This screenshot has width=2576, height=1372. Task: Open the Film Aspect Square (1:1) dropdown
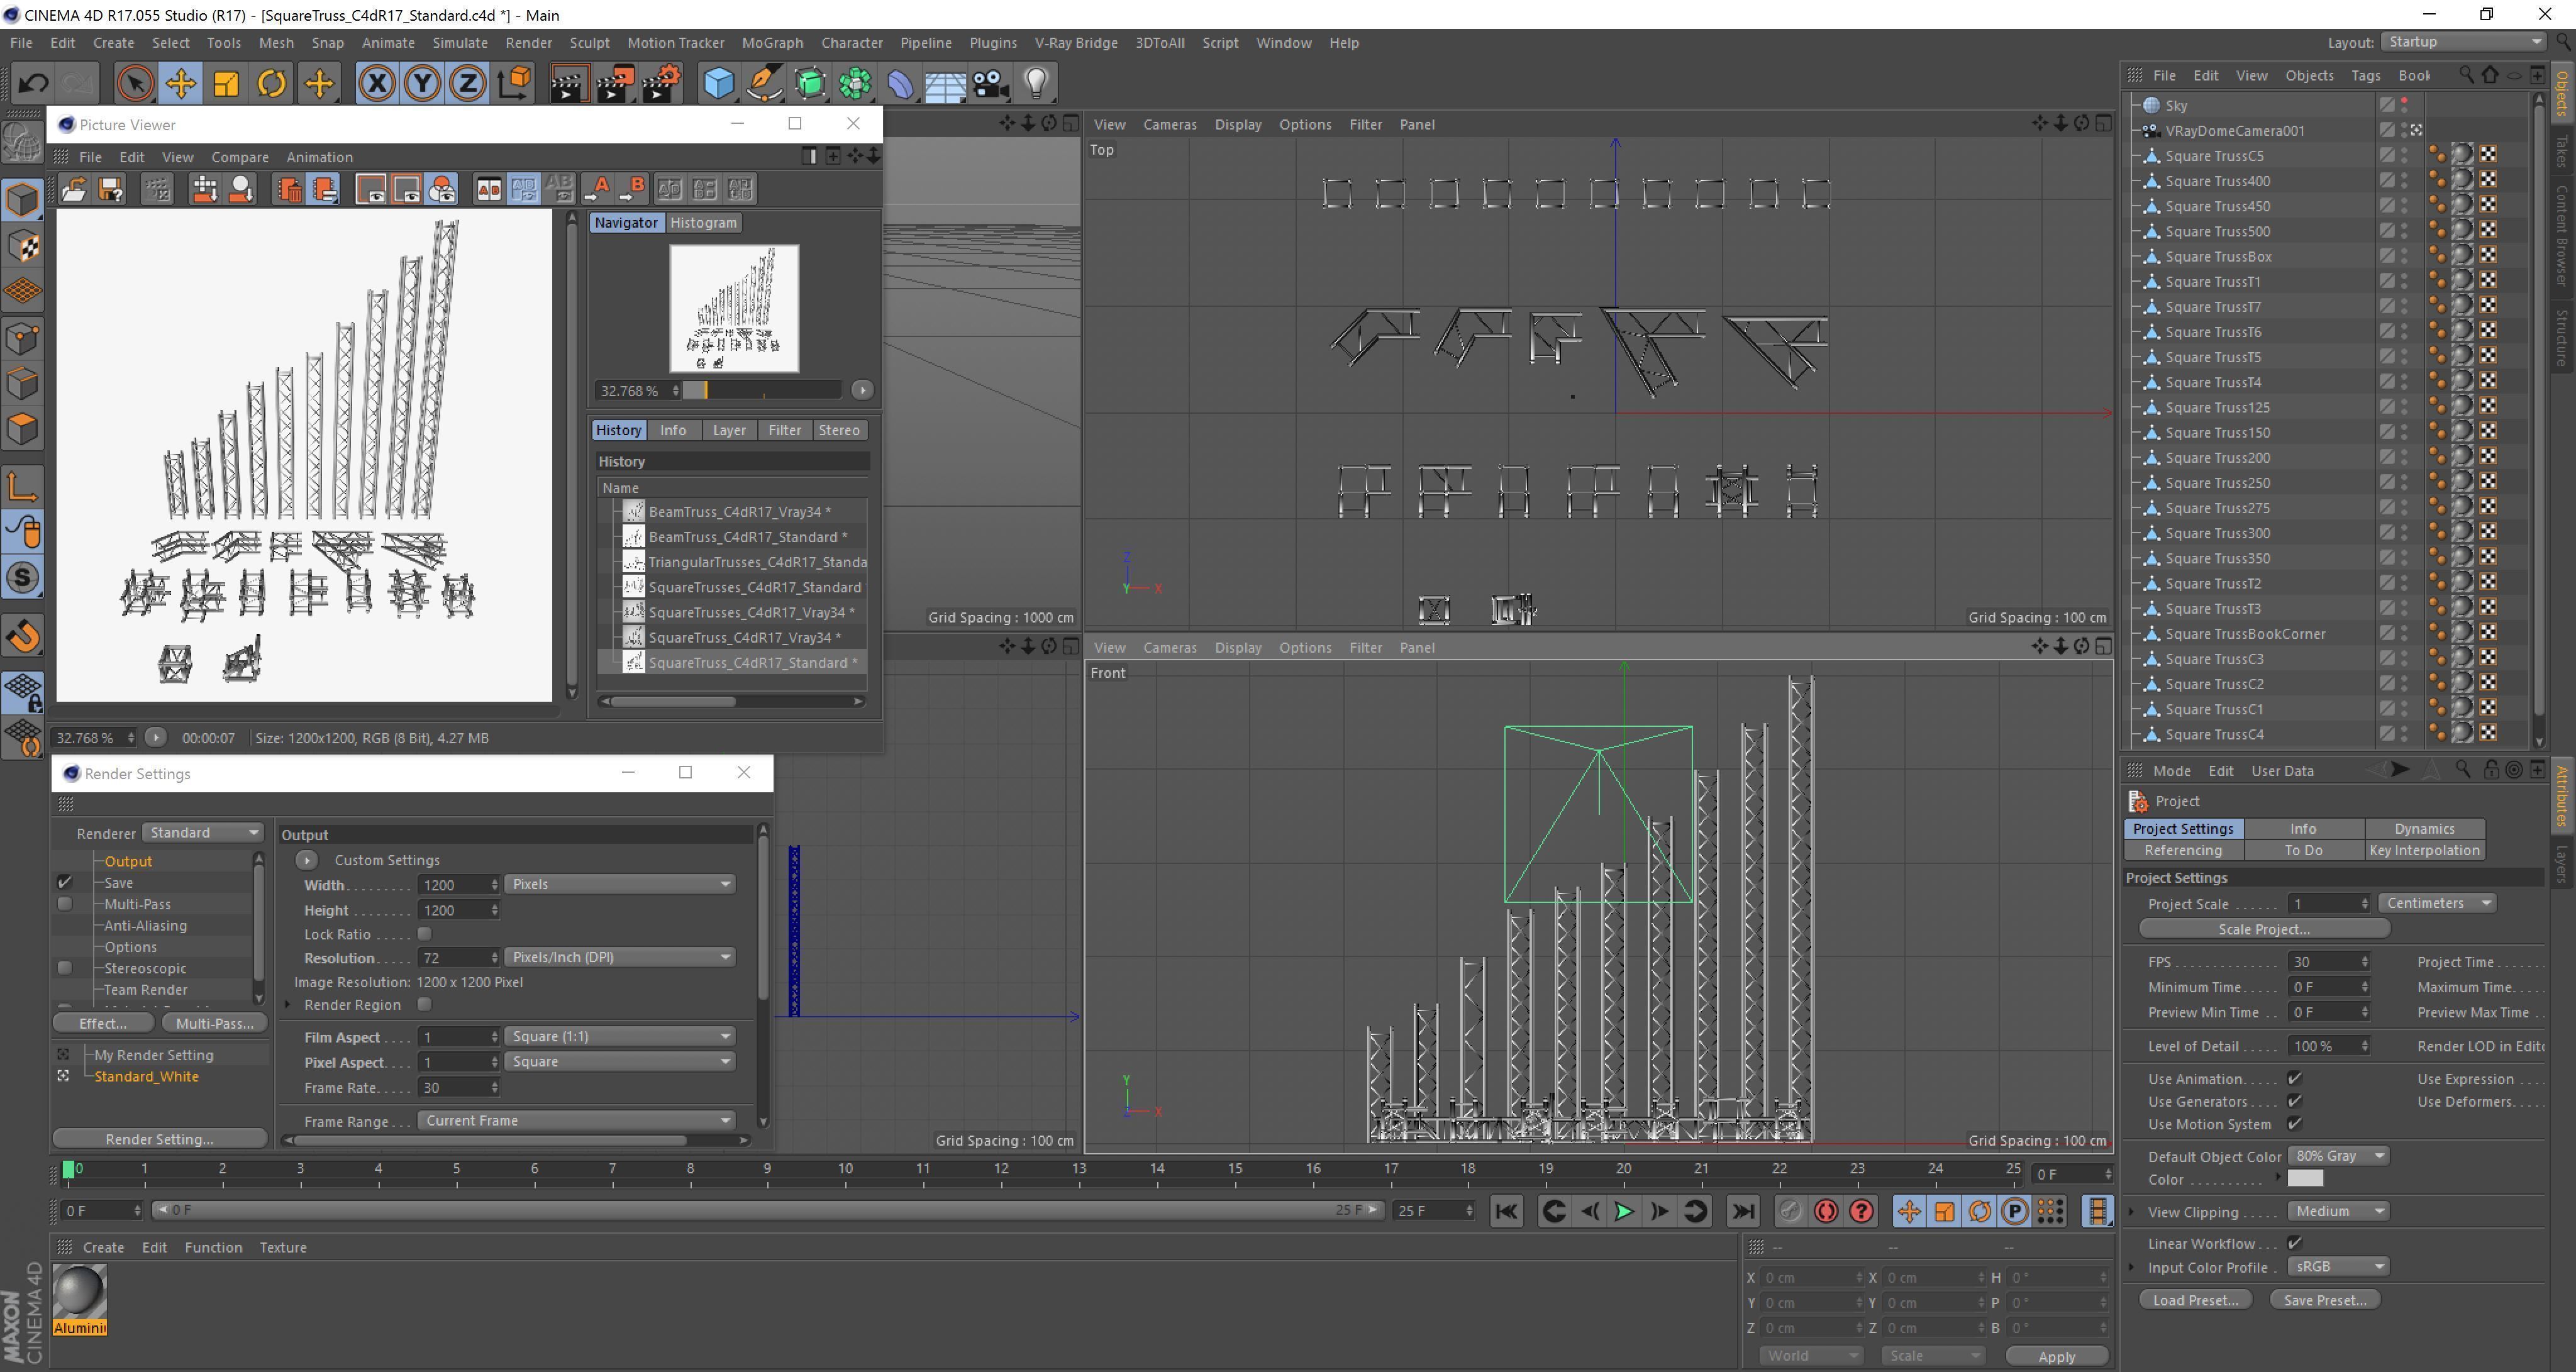point(620,1037)
